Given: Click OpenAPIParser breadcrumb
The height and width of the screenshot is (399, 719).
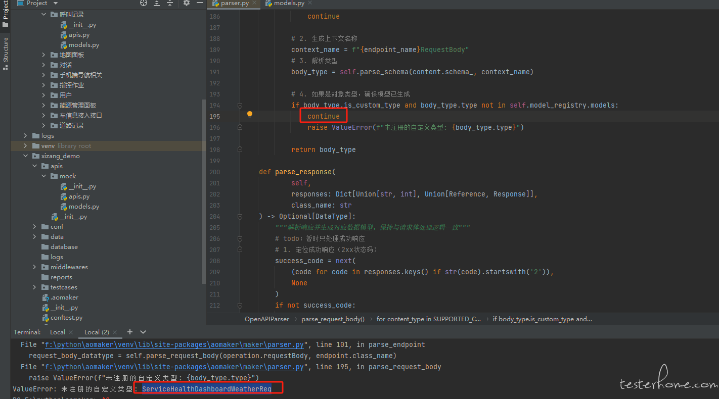Looking at the screenshot, I should tap(267, 319).
